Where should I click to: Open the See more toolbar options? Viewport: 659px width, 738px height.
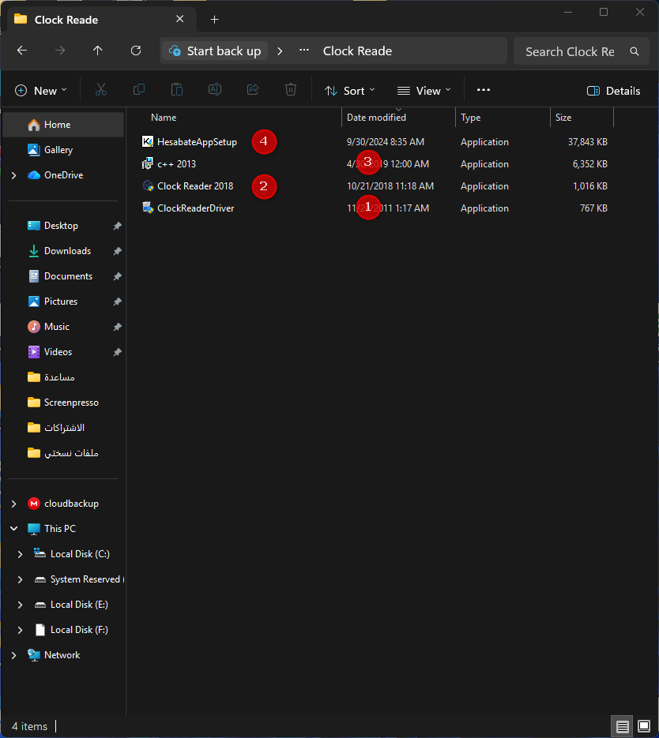point(484,90)
